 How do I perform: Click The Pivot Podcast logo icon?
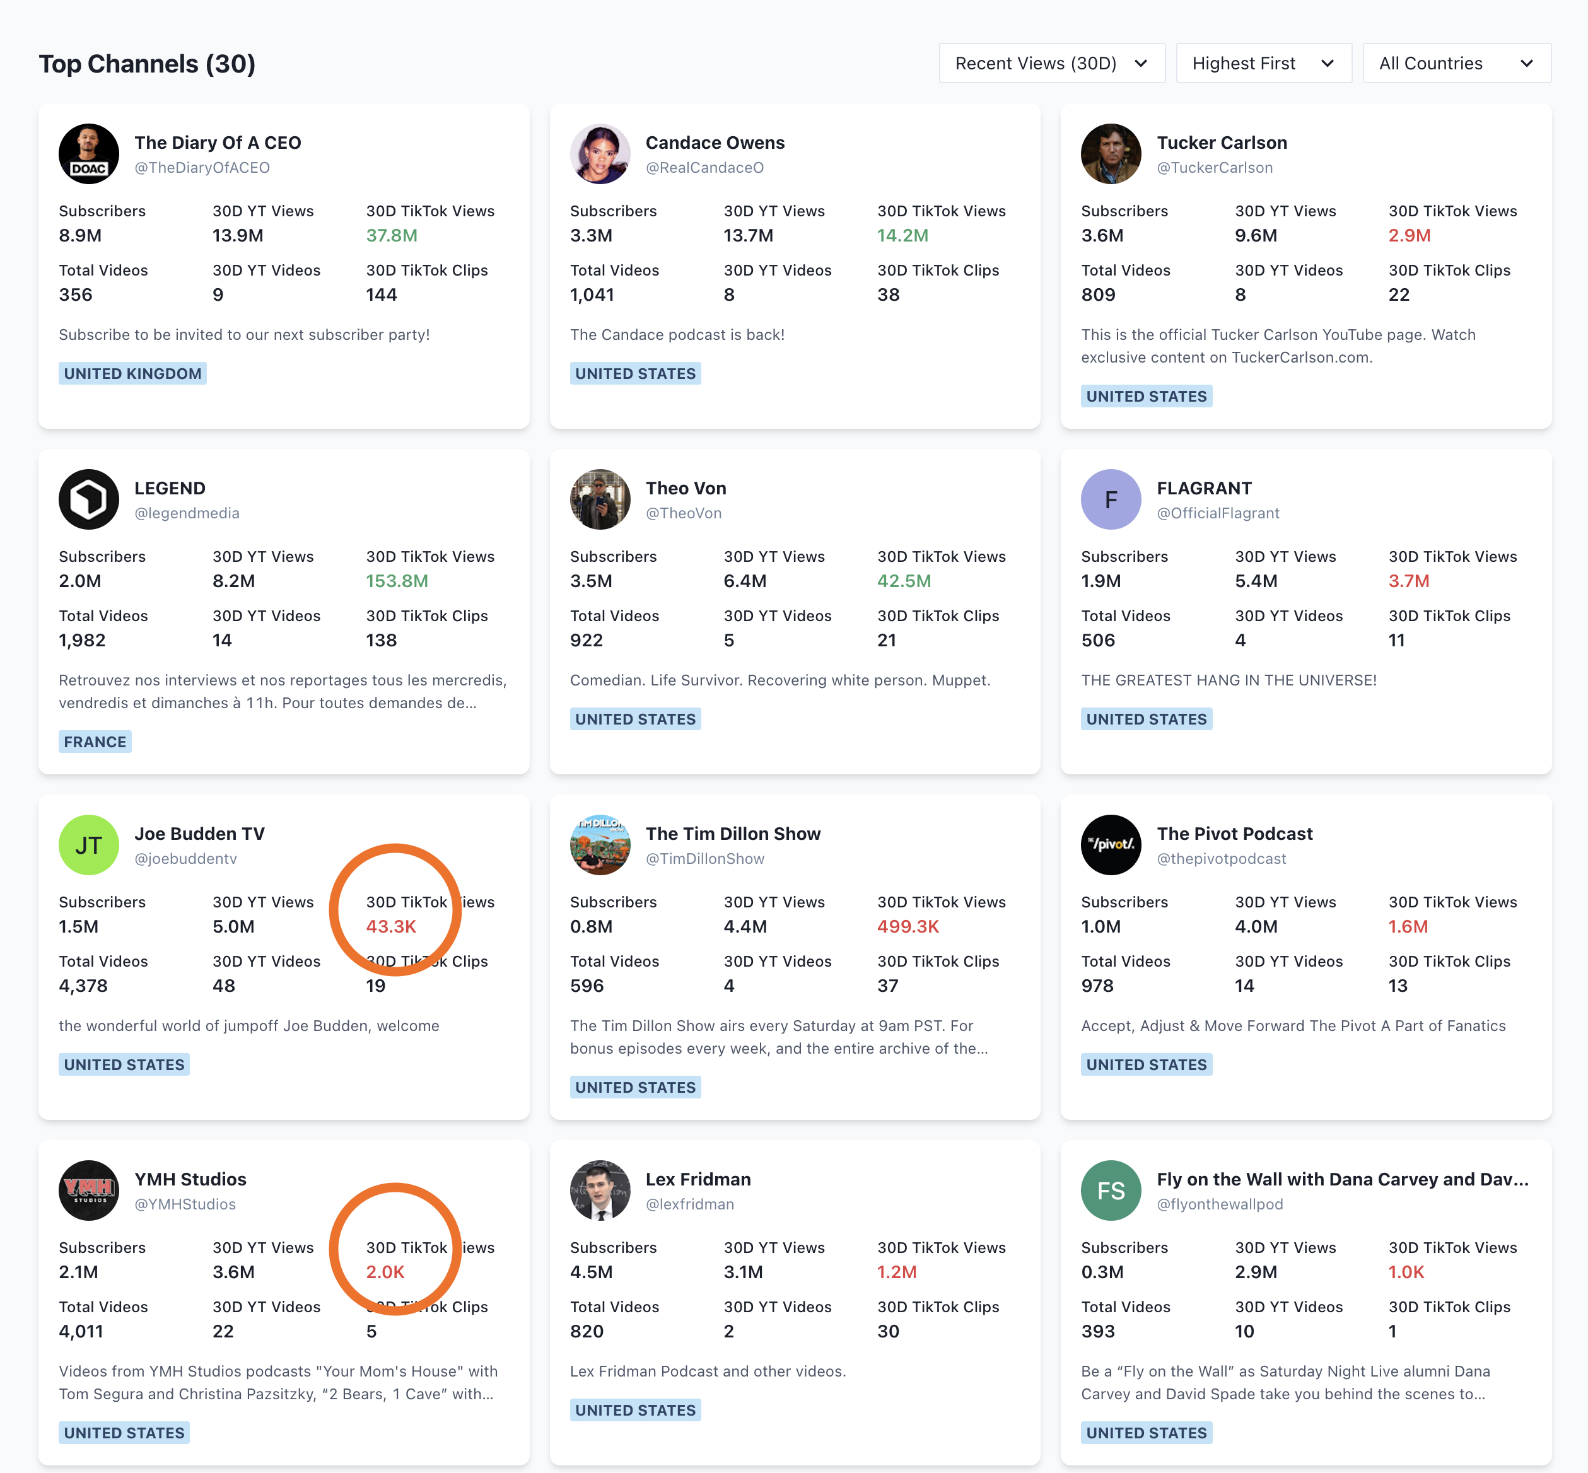point(1111,845)
